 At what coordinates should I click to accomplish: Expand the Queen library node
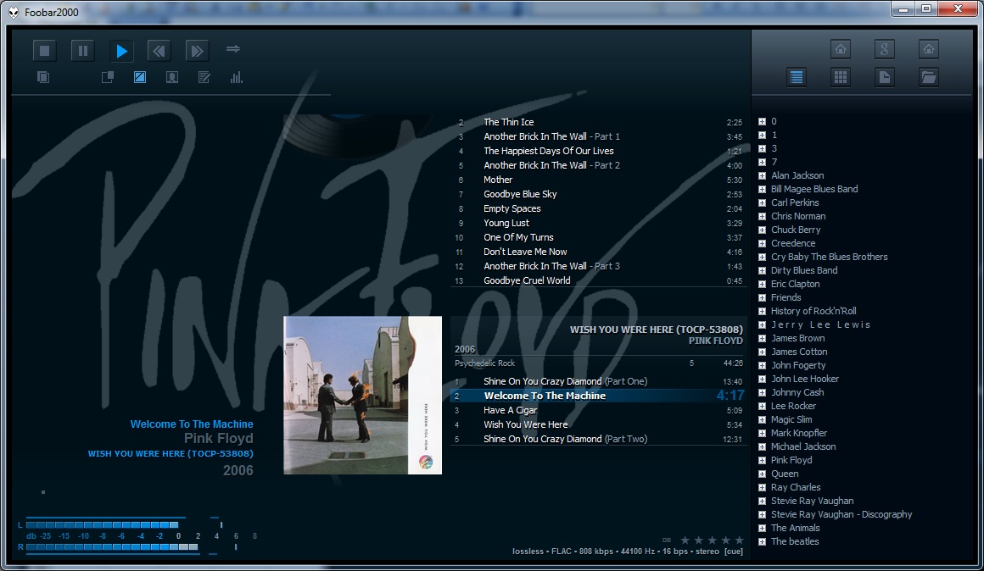pyautogui.click(x=762, y=474)
